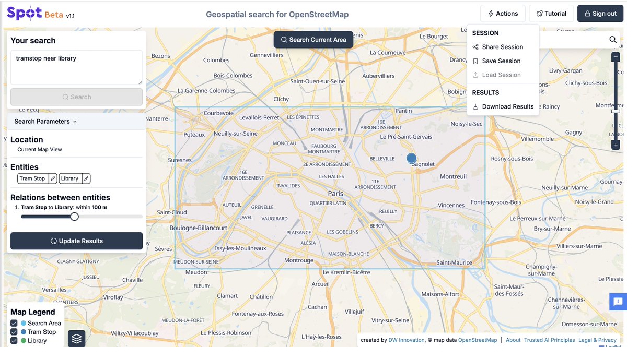Open the map layers switcher
The width and height of the screenshot is (627, 347).
tap(77, 339)
